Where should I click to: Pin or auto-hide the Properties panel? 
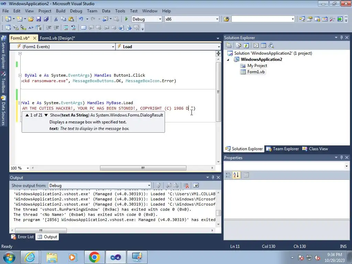[341, 157]
